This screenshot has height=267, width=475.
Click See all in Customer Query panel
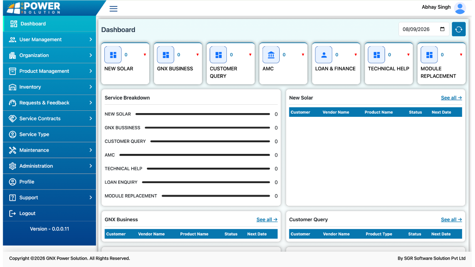coord(451,219)
